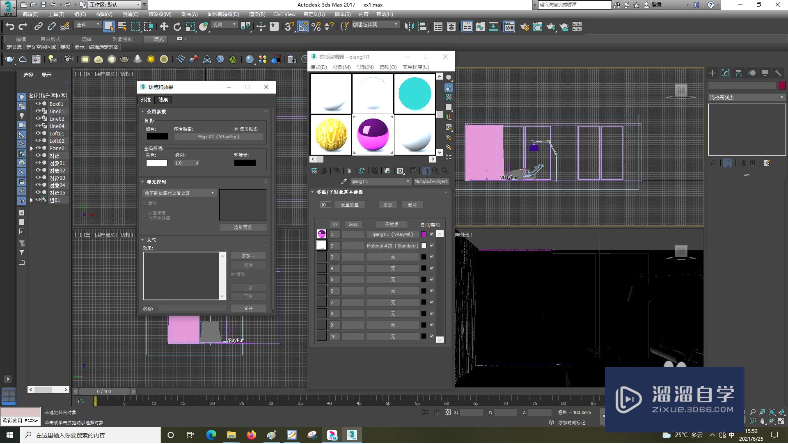Screen dimensions: 788x444
Task: Select the Select and Rotate tool
Action: point(177,27)
